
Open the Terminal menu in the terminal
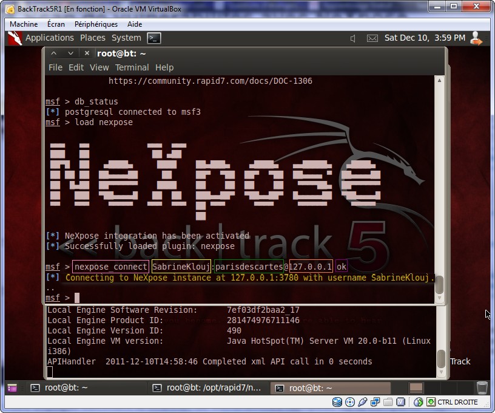[132, 67]
